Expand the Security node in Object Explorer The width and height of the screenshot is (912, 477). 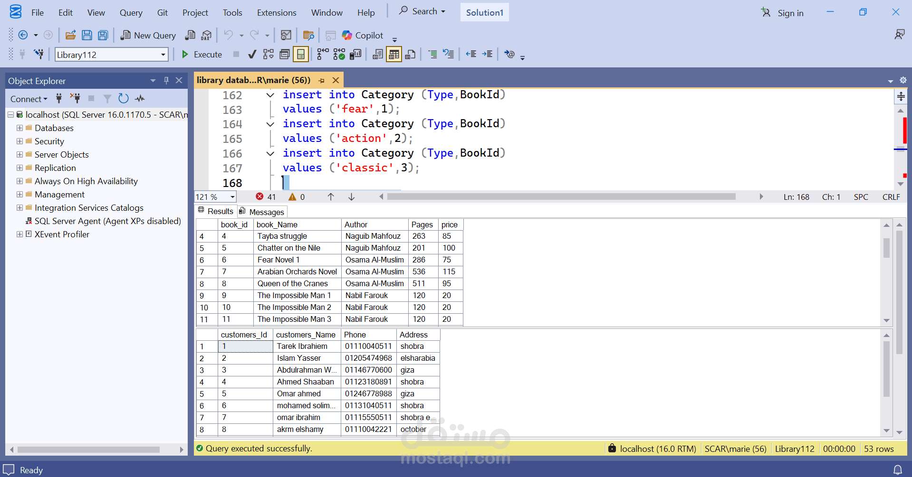coord(19,141)
